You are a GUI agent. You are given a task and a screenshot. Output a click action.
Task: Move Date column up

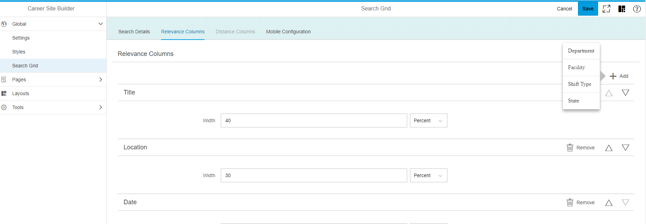[609, 202]
